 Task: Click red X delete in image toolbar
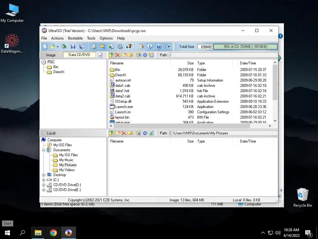point(118,55)
